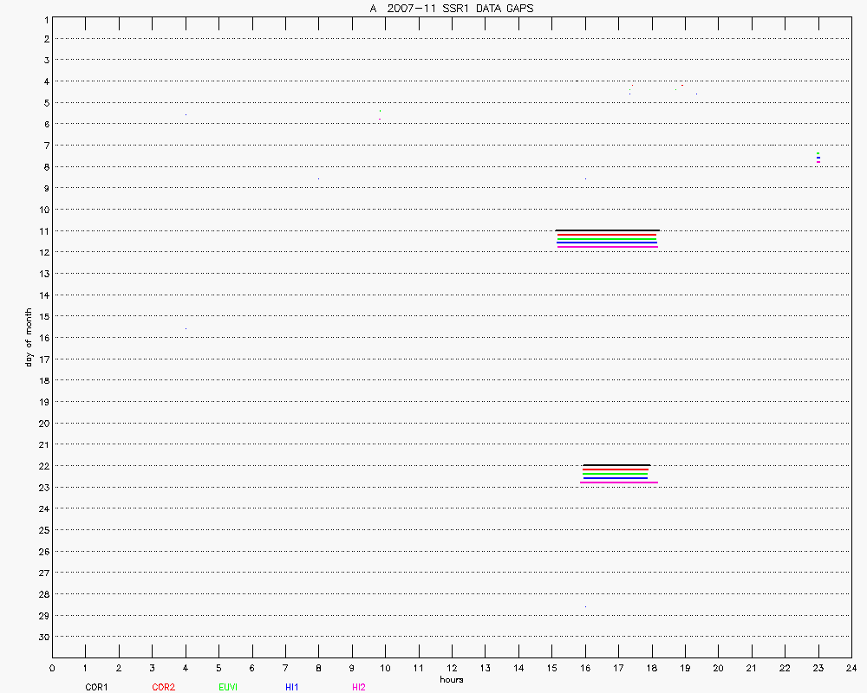Click the hour 0 tick label on x-axis
867x693 pixels.
pyautogui.click(x=52, y=668)
